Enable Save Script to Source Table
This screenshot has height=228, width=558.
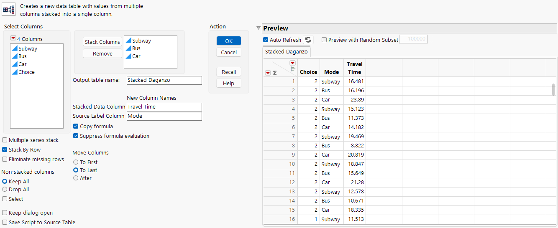5,222
